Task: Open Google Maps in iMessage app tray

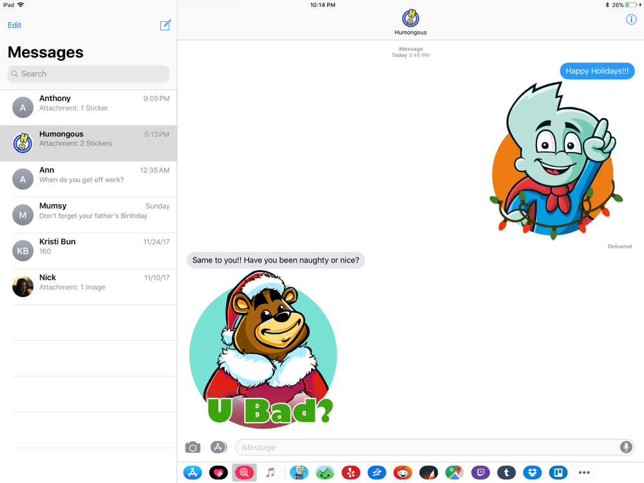Action: (x=454, y=472)
